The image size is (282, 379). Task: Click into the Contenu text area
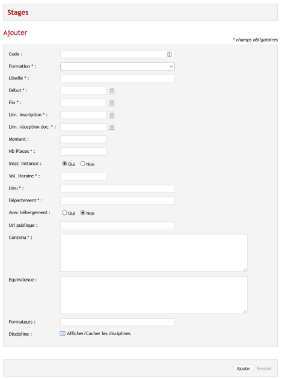click(154, 253)
